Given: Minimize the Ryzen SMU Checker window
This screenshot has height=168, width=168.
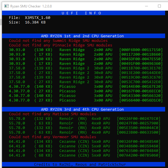Looking at the screenshot, I should pyautogui.click(x=146, y=6).
